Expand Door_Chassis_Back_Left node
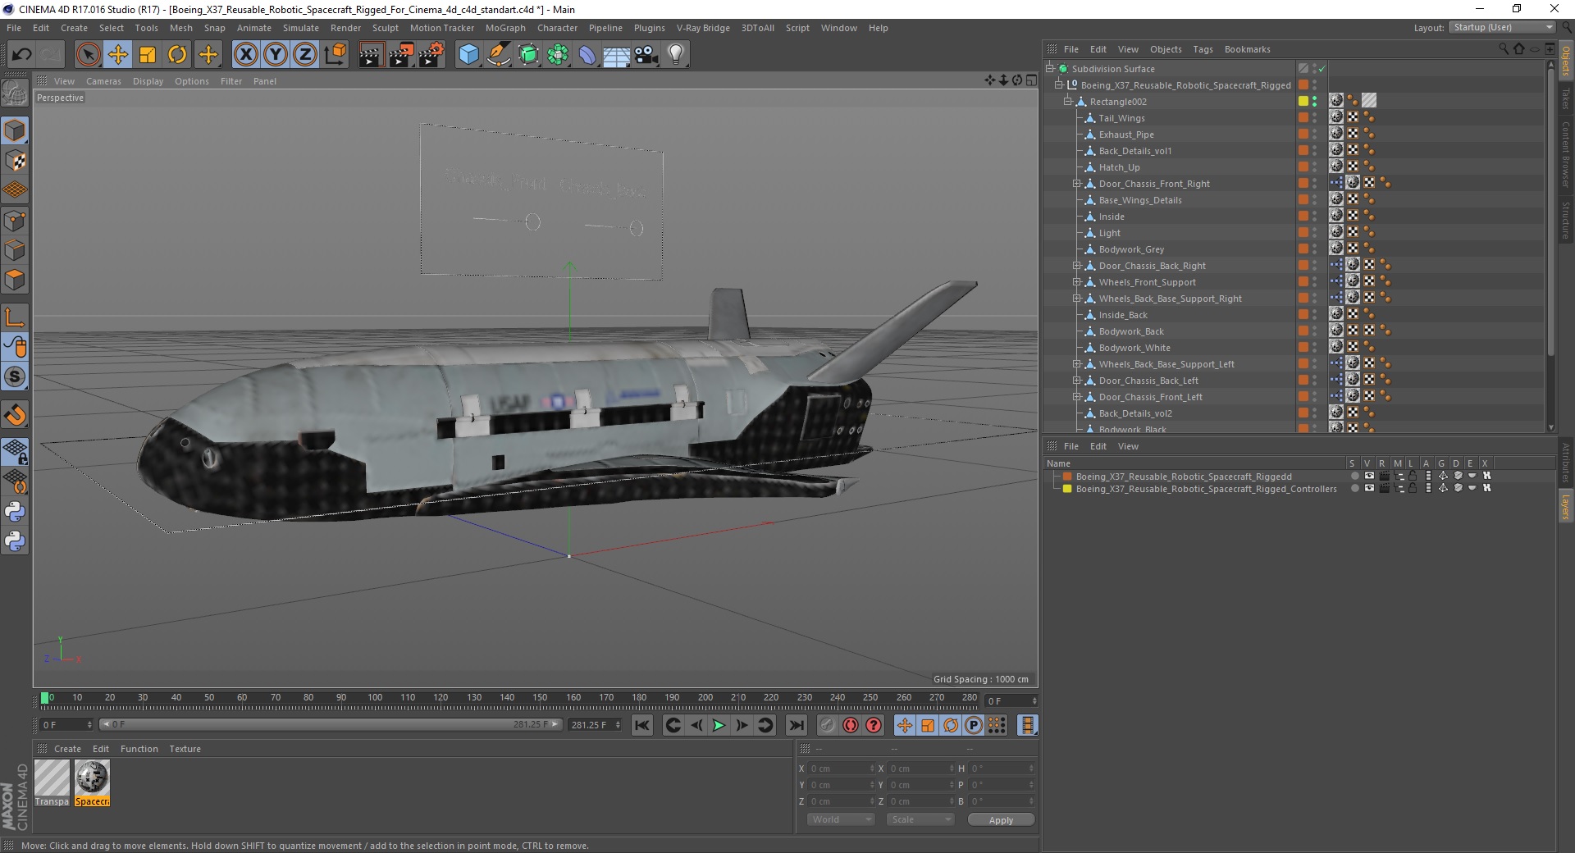Viewport: 1575px width, 853px height. pos(1077,381)
